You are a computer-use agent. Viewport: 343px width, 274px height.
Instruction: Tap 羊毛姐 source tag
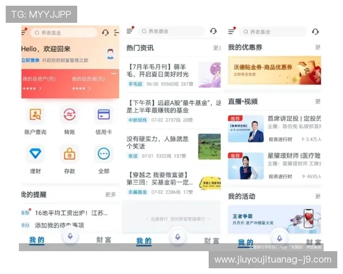tap(135, 84)
